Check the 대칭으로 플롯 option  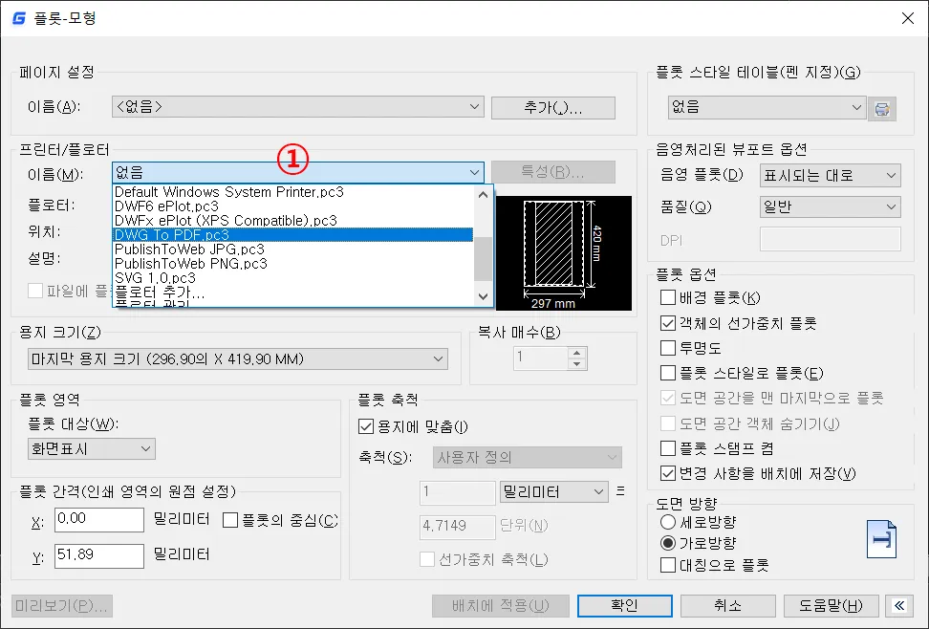668,565
